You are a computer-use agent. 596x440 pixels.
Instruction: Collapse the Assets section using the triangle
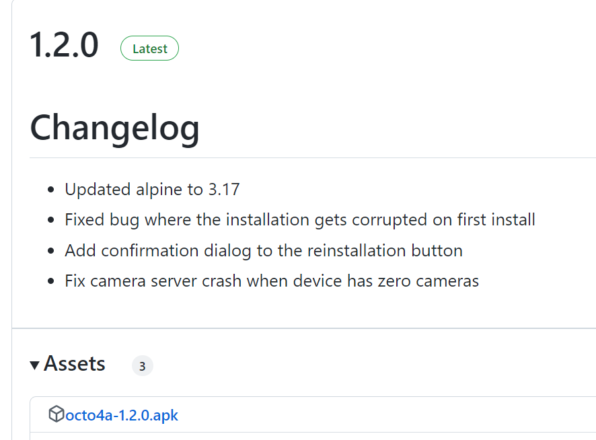[34, 365]
